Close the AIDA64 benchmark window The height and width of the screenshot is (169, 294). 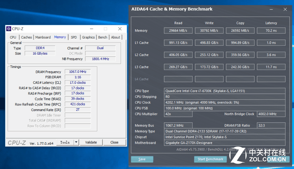285,9
